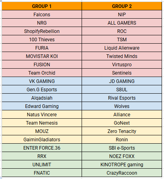Select the NIP cell
The height and width of the screenshot is (179, 164).
pos(122,14)
